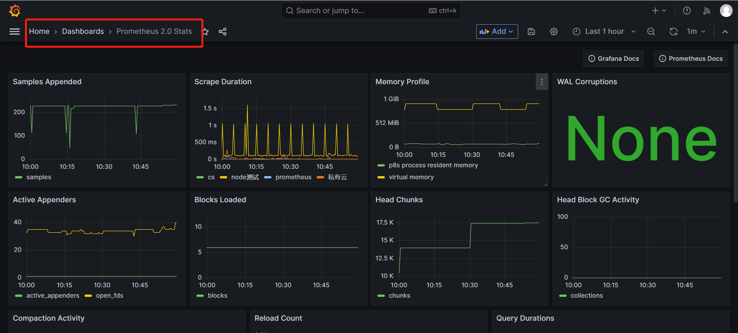Screen dimensions: 738x333
Task: Toggle the virtual memory legend series
Action: [x=411, y=177]
